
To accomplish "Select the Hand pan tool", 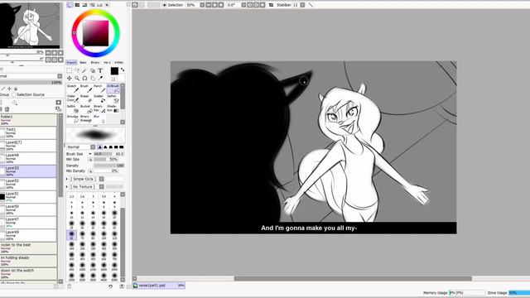I will click(93, 78).
